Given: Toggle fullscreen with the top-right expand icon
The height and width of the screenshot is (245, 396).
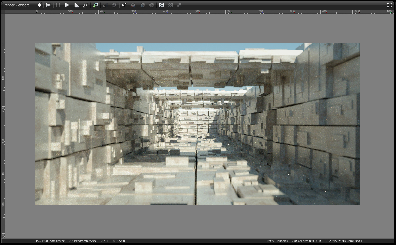Looking at the screenshot, I should (390, 5).
